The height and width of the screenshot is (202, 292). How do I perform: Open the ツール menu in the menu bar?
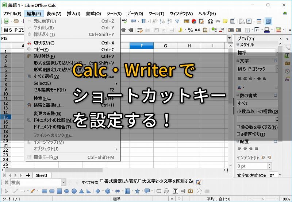tap(156, 13)
